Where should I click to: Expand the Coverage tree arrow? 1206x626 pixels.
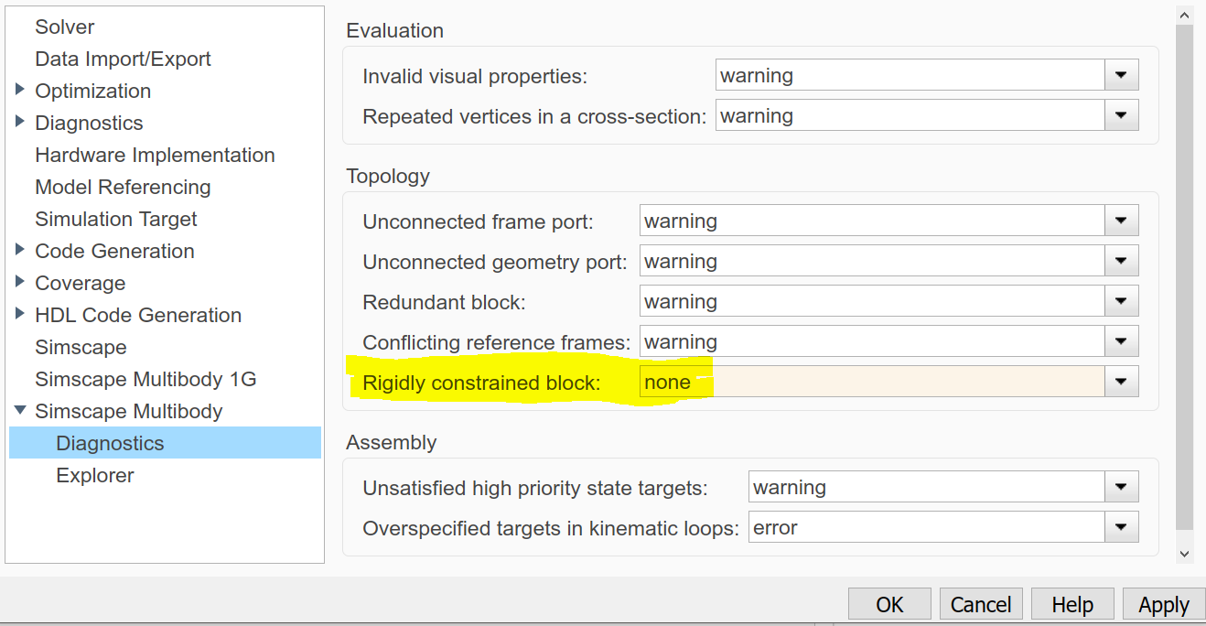click(x=20, y=283)
